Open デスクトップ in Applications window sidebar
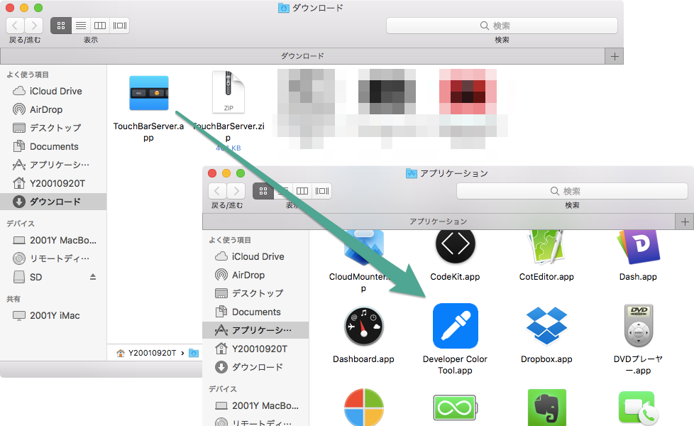 click(255, 294)
